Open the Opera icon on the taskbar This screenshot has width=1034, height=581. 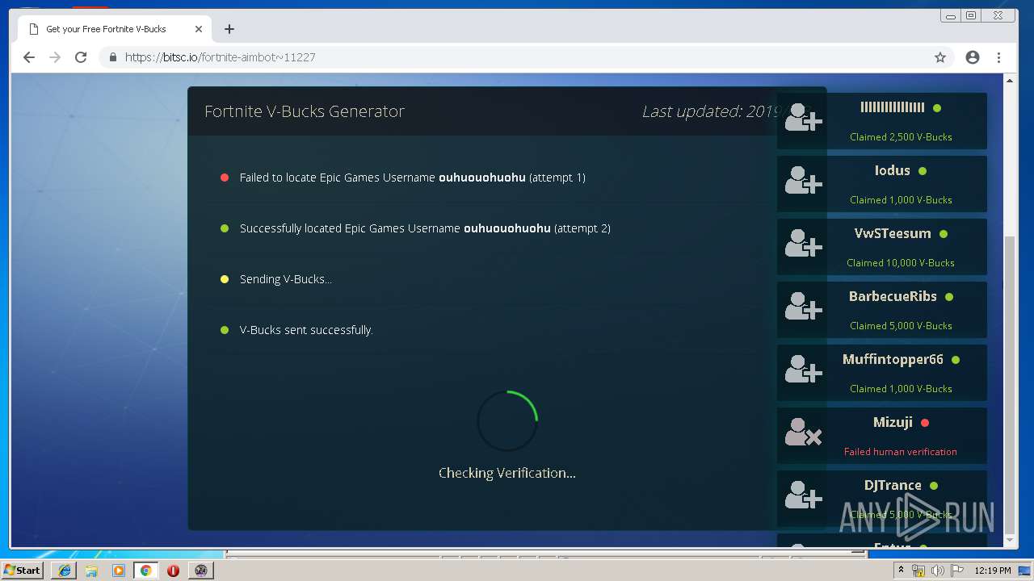coord(173,571)
